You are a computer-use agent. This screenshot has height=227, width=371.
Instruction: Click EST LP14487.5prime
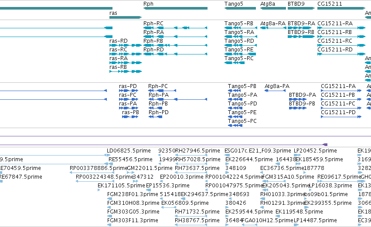coord(315,220)
